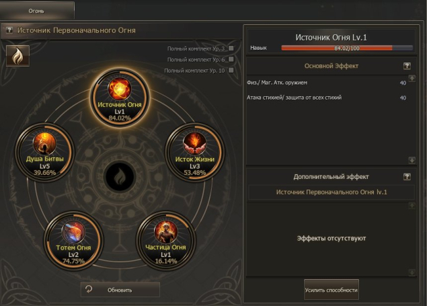Open help for Дополнительный эффект
Screen dimensions: 427x306
[x=407, y=177]
